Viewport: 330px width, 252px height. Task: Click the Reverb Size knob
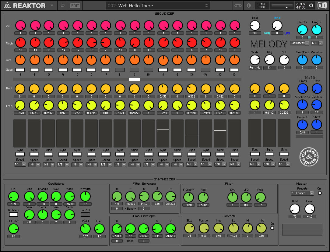pos(189,228)
